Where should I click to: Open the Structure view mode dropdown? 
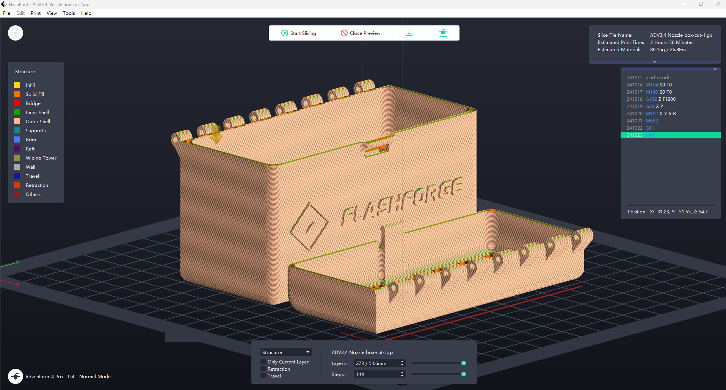click(x=286, y=352)
